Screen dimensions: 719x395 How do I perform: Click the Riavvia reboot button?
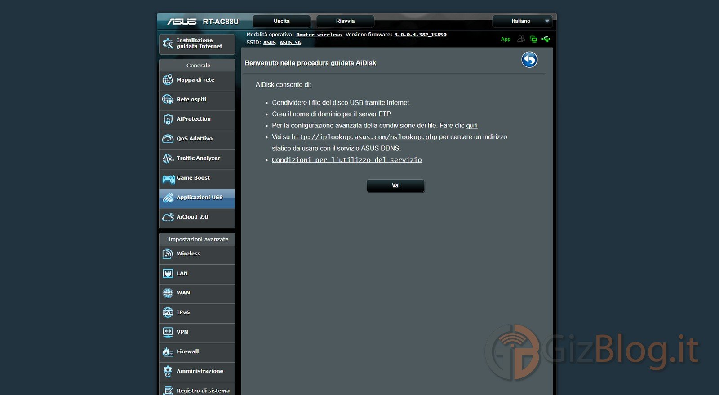tap(345, 21)
